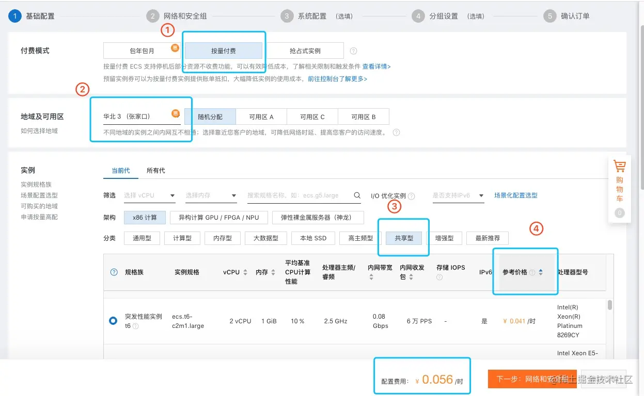This screenshot has width=644, height=396.
Task: Sort by 内网收发包 column arrows
Action: pyautogui.click(x=411, y=277)
